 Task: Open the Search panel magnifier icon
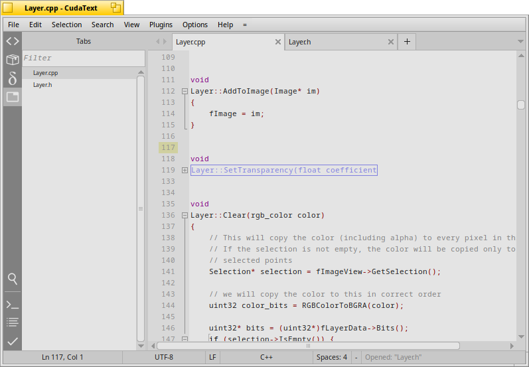tap(13, 279)
